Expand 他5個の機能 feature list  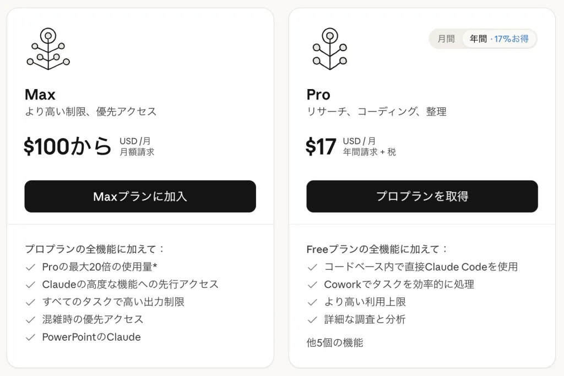tap(334, 342)
